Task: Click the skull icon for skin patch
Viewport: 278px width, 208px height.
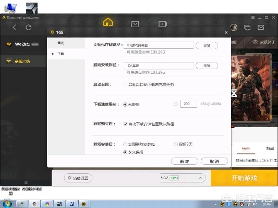Action: click(255, 42)
